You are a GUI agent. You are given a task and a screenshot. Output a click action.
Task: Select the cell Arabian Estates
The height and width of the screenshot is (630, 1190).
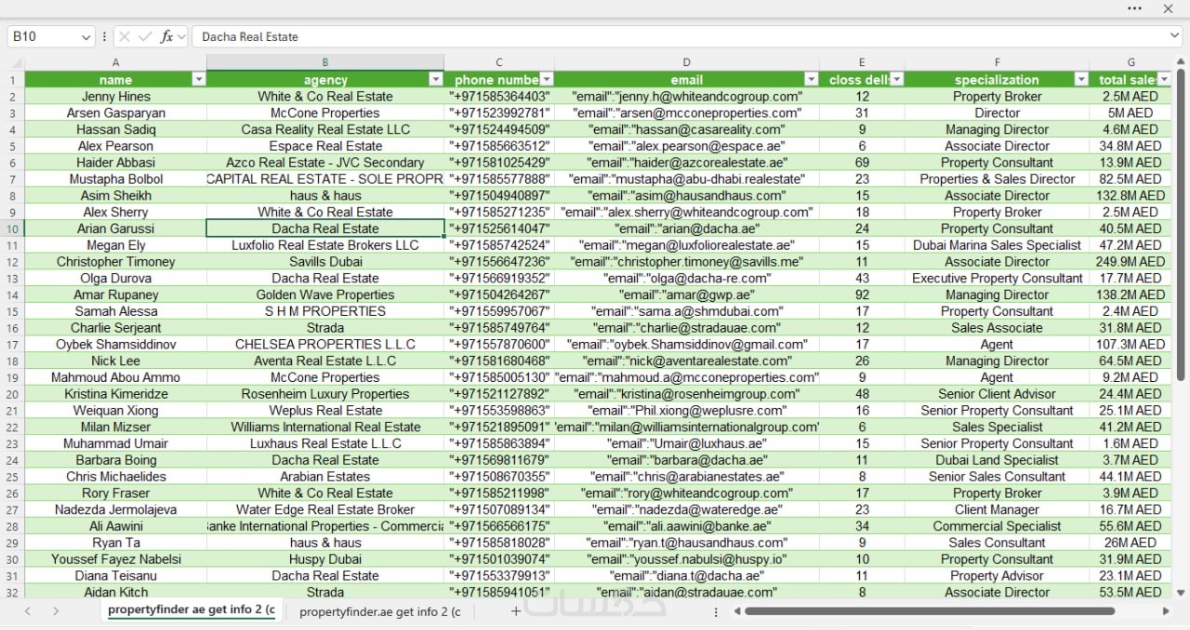pos(325,477)
